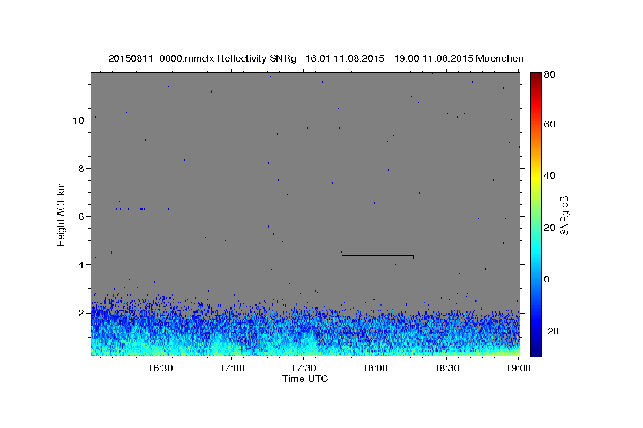Select the 17:00 time axis label
Image resolution: width=643 pixels, height=428 pixels.
click(x=231, y=368)
